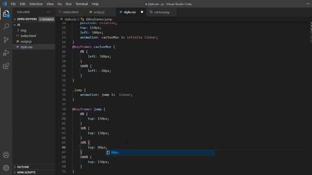
Task: Click the '100% {' line in jump keyframes
Action: click(86, 157)
